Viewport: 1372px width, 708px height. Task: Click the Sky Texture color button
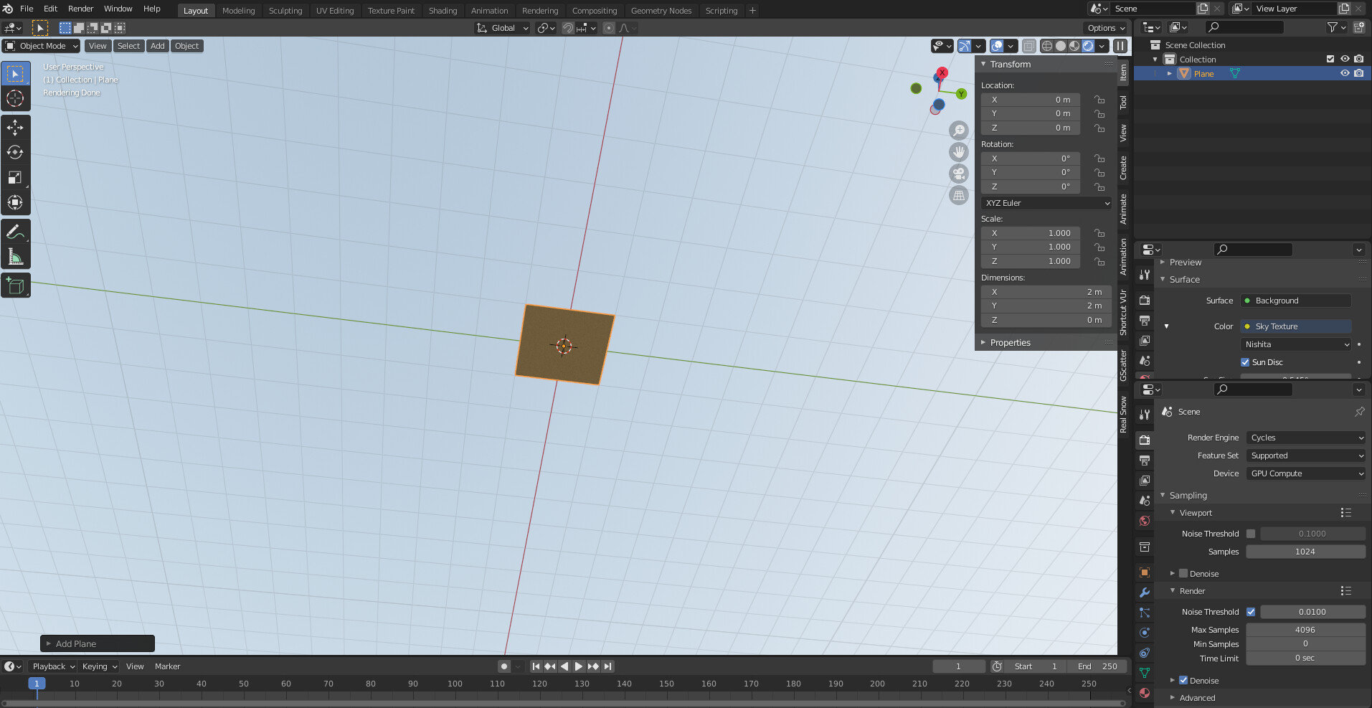click(x=1296, y=326)
